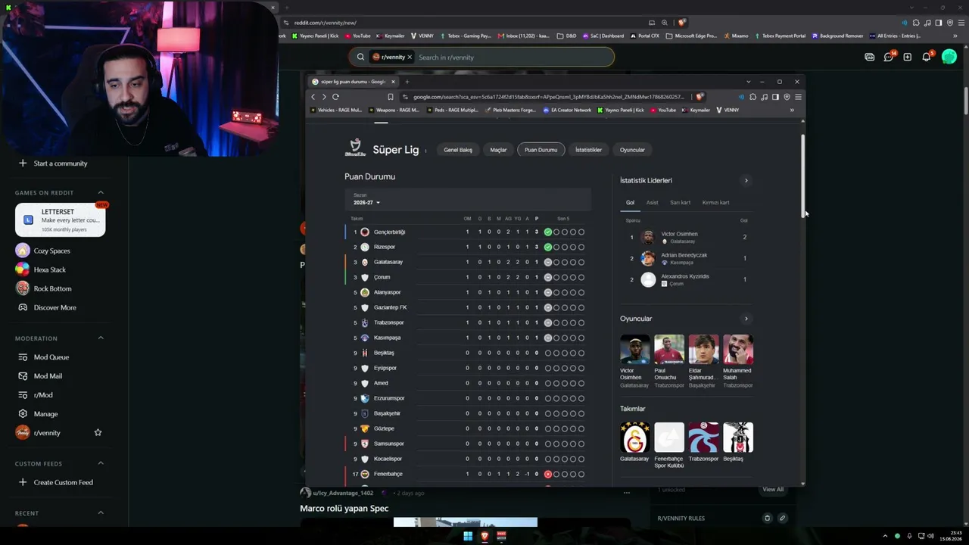Click Start a community

click(x=60, y=163)
